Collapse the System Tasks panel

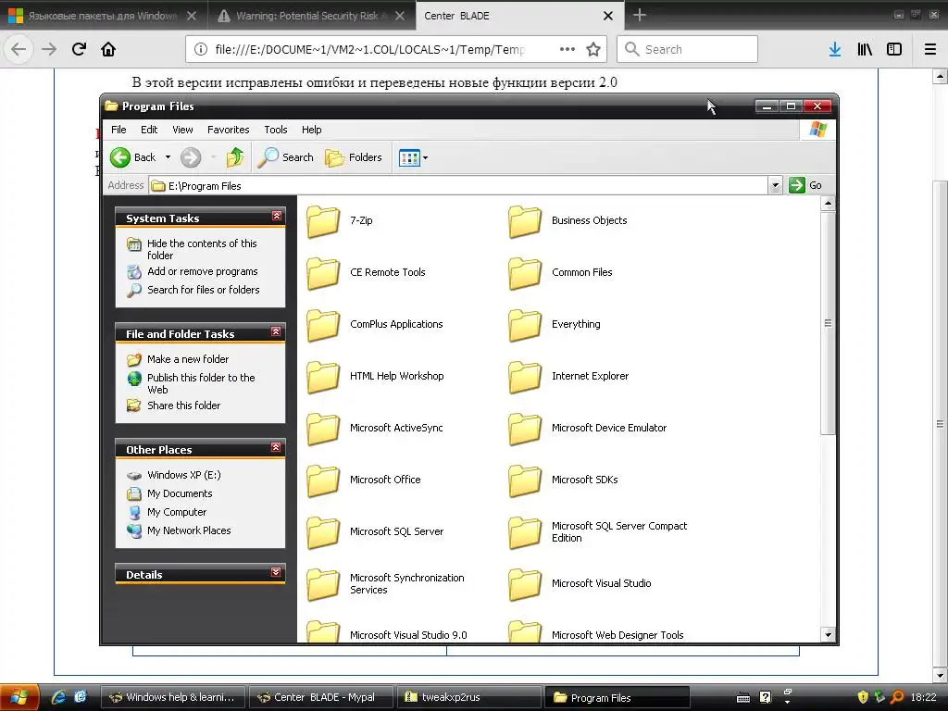pyautogui.click(x=276, y=216)
